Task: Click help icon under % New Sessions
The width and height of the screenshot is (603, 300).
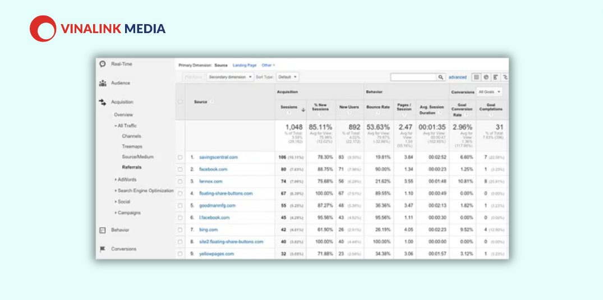Action: [320, 114]
